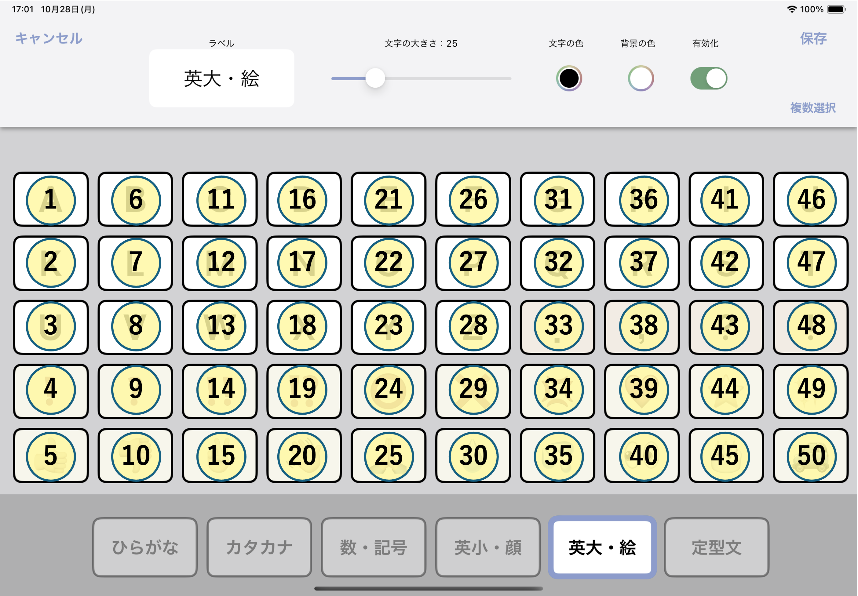
Task: Tap the thumbs-up emoji key numbered 5
Action: [x=50, y=455]
